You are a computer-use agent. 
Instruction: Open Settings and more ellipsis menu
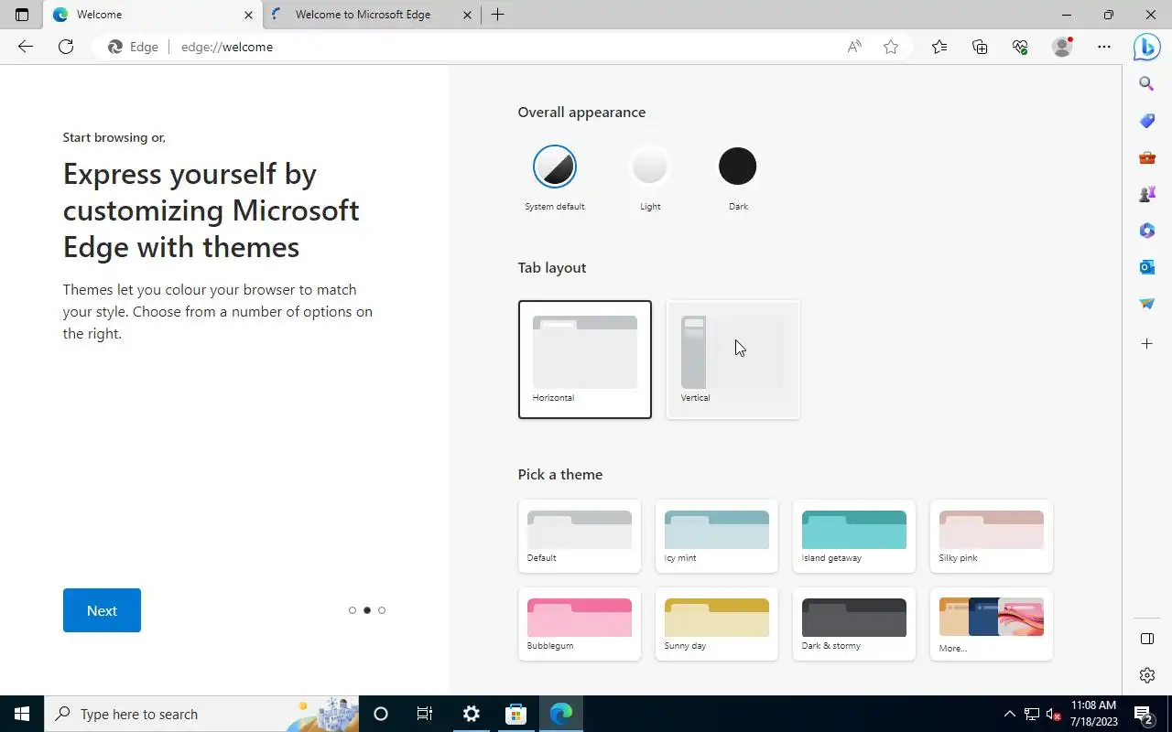[1104, 47]
